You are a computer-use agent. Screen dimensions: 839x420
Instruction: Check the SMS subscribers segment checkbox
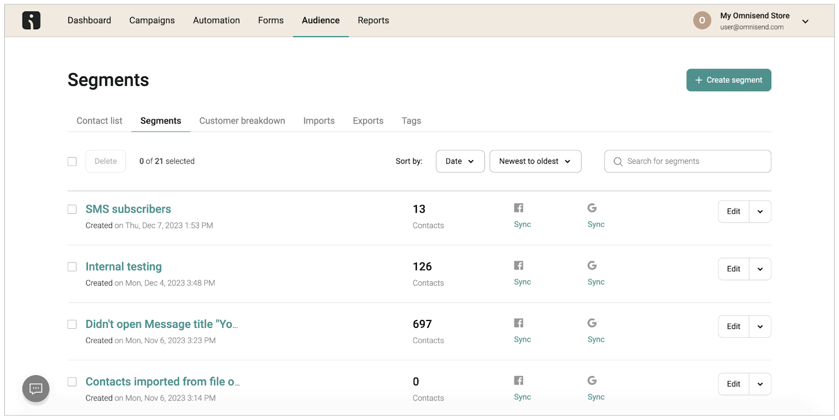(x=72, y=209)
